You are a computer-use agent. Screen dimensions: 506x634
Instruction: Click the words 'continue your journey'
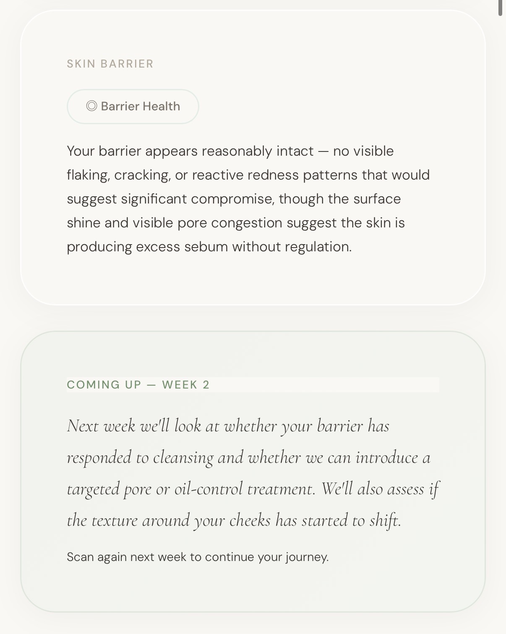pyautogui.click(x=266, y=557)
